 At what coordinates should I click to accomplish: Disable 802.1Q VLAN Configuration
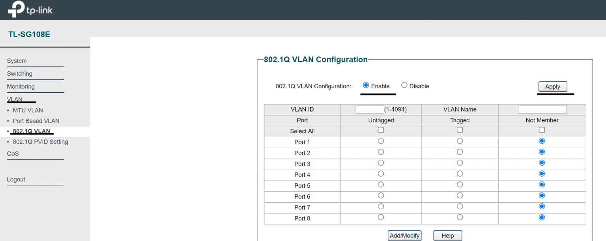[x=404, y=85]
